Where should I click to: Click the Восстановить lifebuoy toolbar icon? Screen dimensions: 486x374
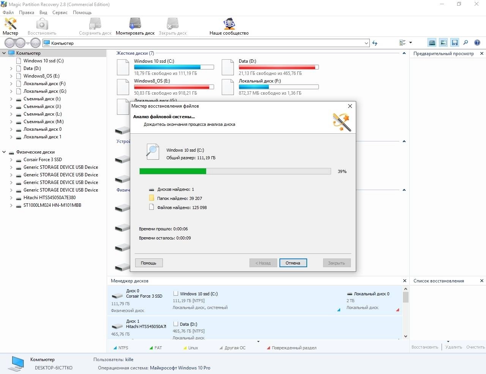[x=42, y=26]
